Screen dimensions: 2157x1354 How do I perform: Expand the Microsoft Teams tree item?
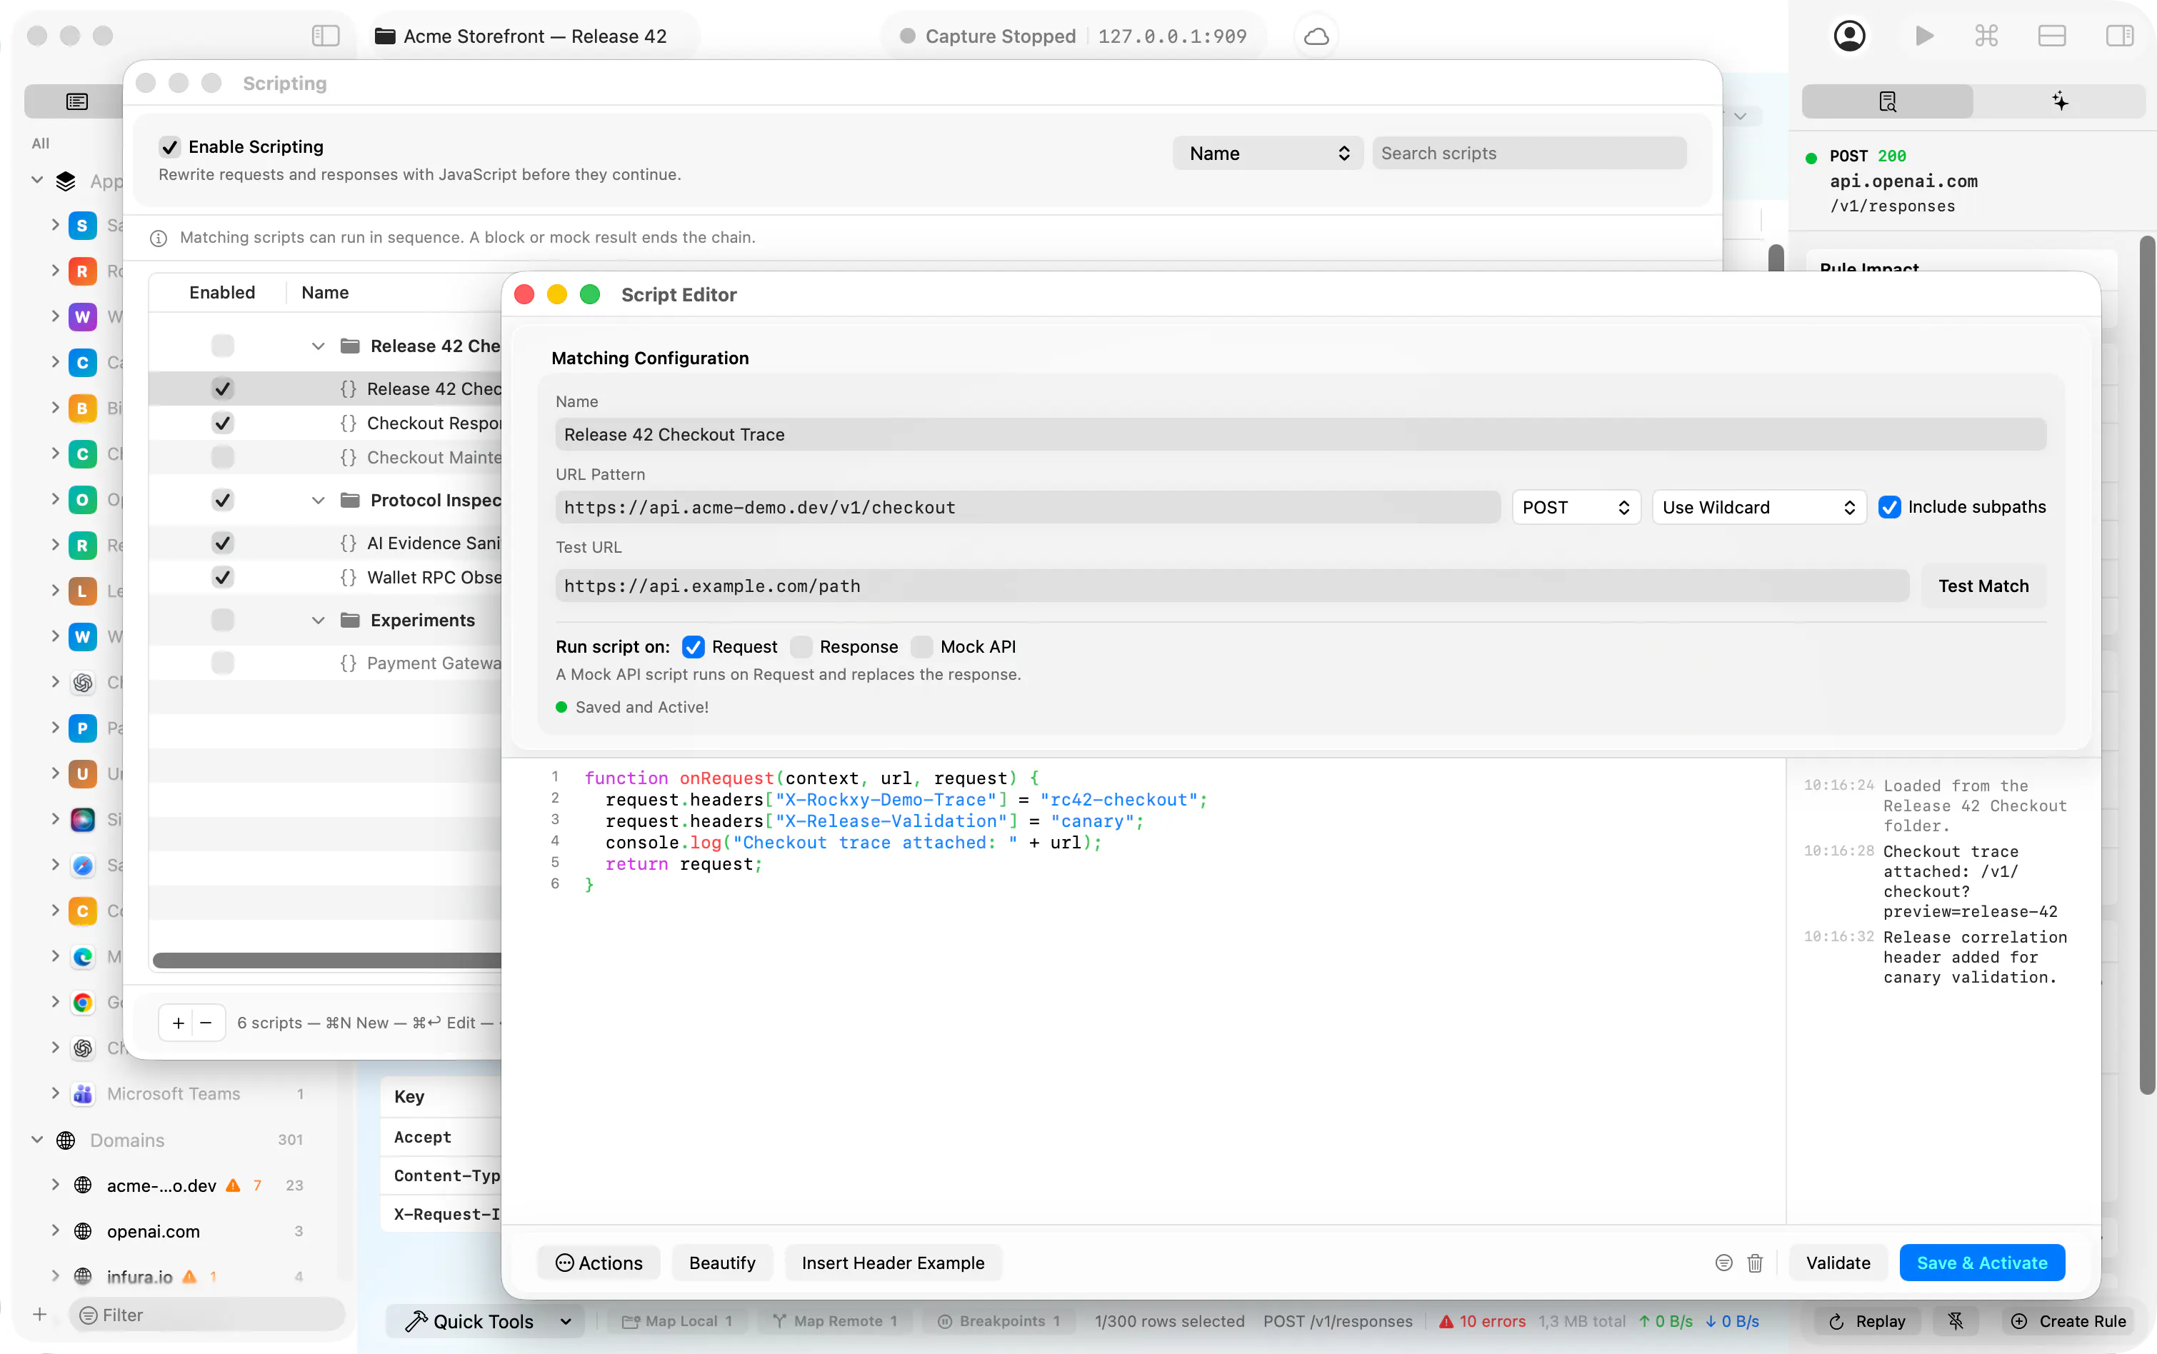[x=56, y=1093]
